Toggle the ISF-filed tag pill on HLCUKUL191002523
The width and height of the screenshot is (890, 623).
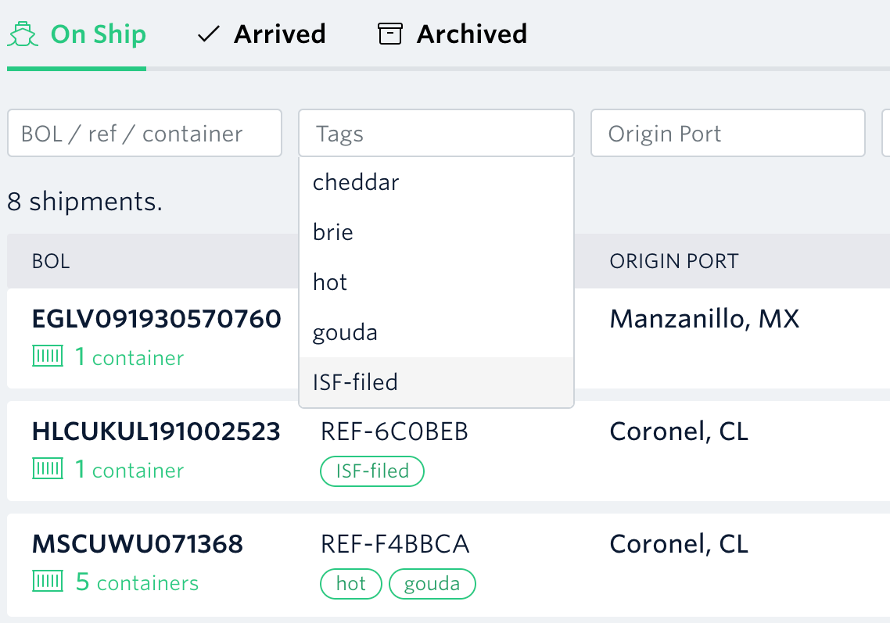(x=372, y=471)
